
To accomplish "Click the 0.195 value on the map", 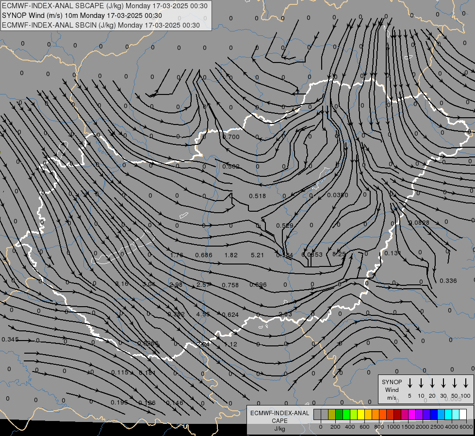I will 119,403.
